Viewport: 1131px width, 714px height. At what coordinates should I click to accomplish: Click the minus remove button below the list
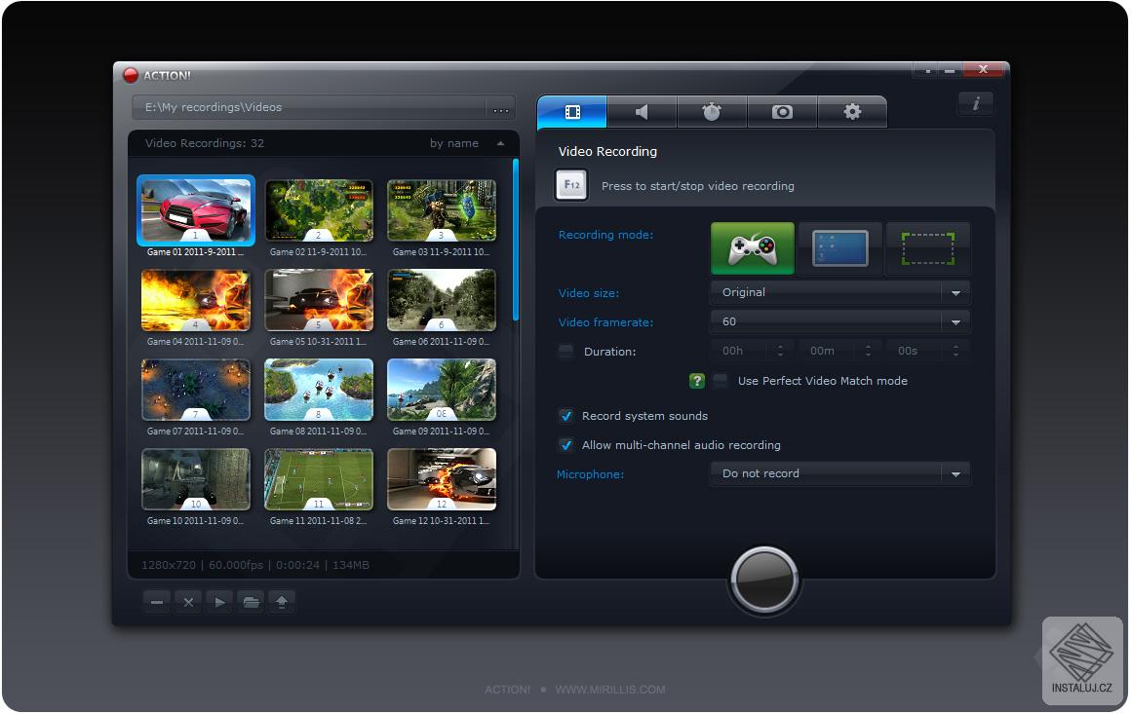coord(157,602)
